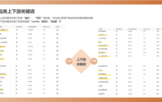Open 来源 filter funnel in downstream table

pos(160,29)
